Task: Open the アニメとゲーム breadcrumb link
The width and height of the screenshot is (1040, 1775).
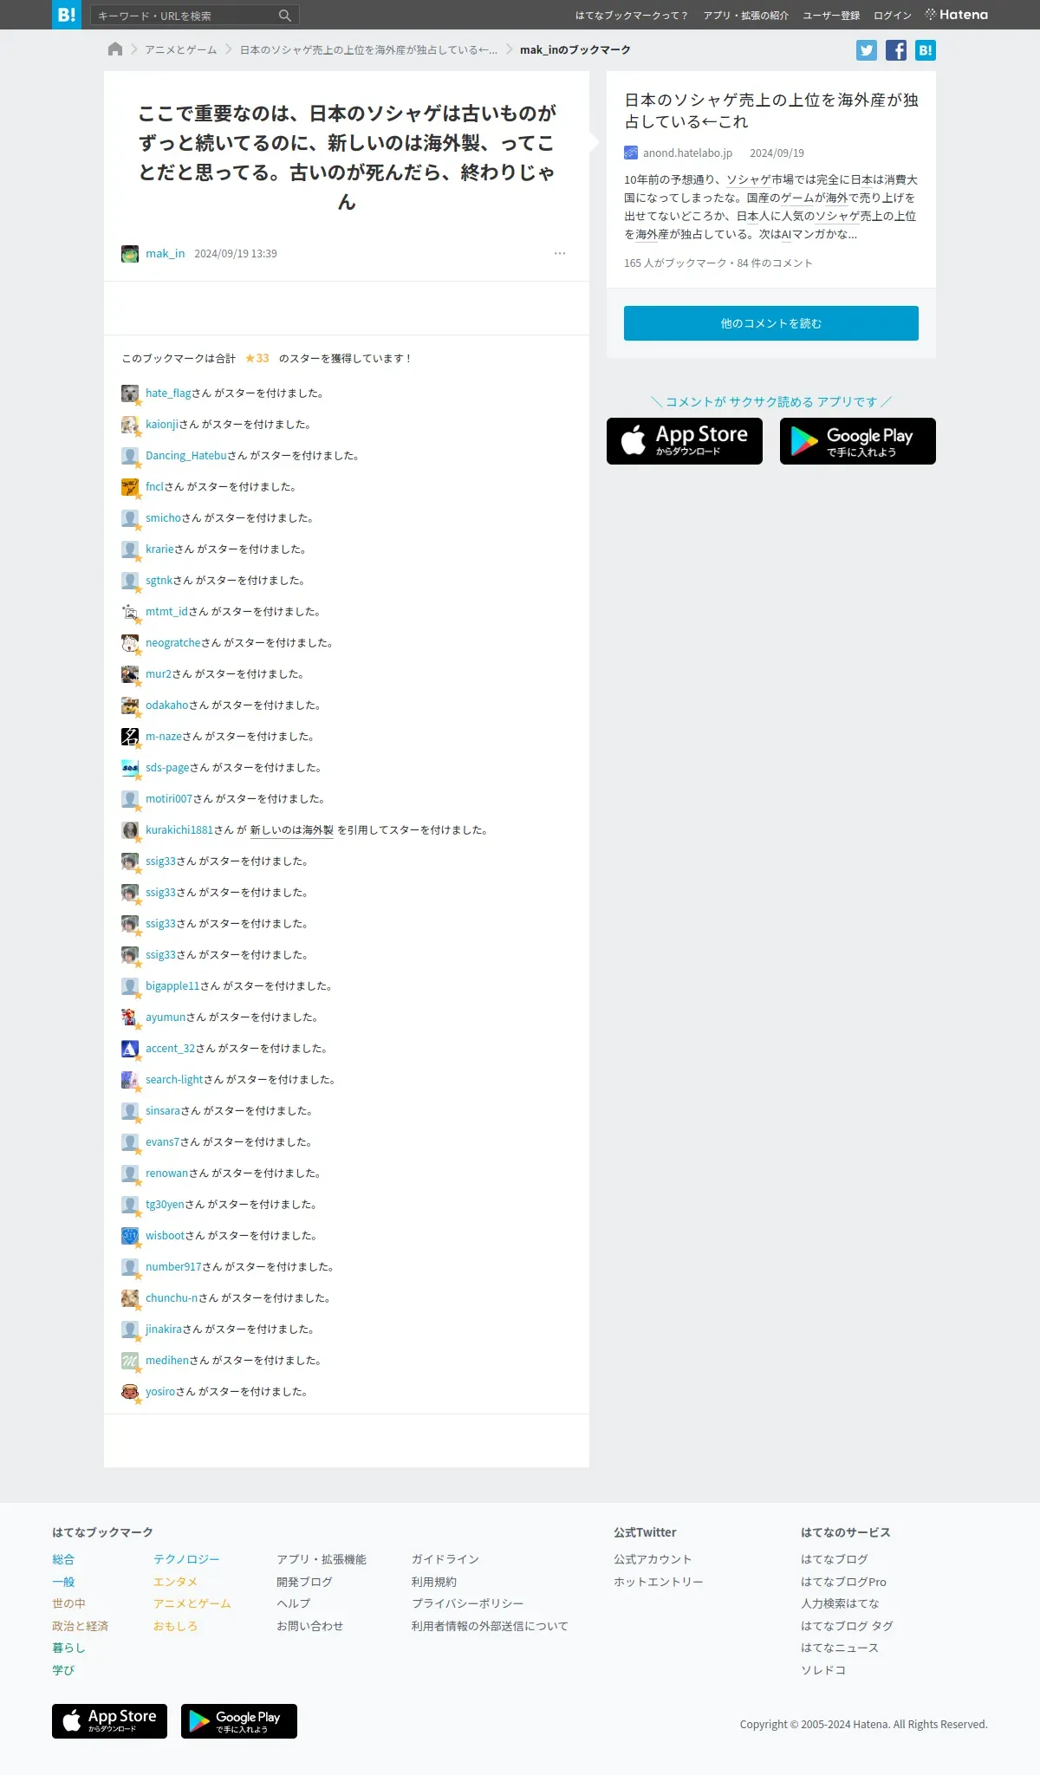Action: (181, 50)
